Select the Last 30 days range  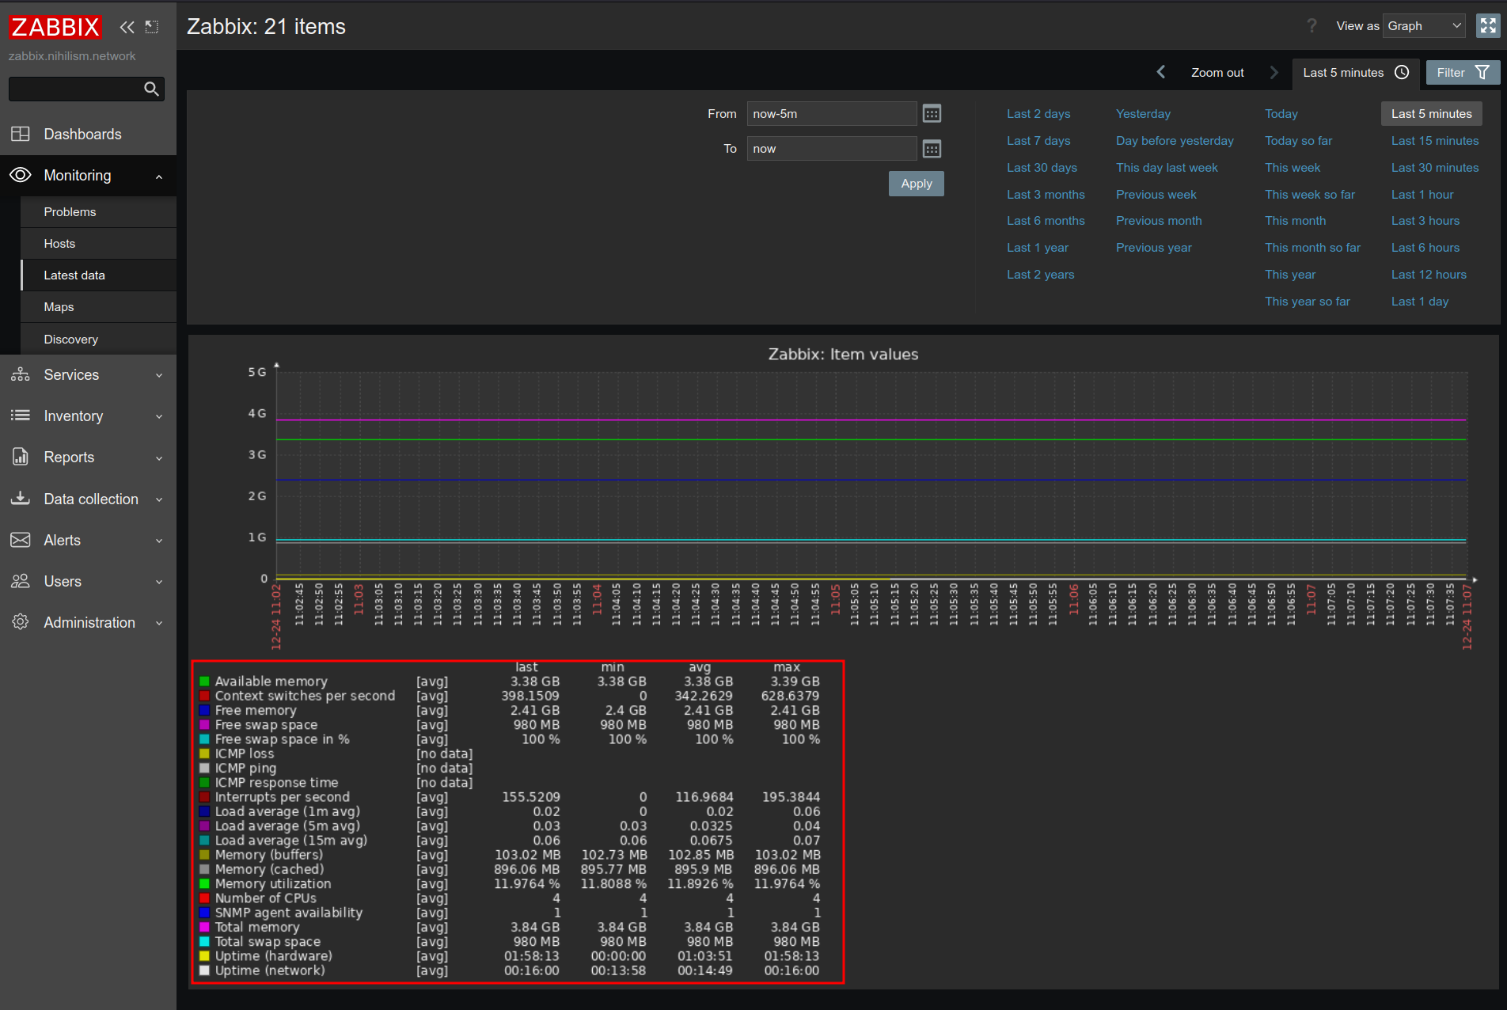1042,168
